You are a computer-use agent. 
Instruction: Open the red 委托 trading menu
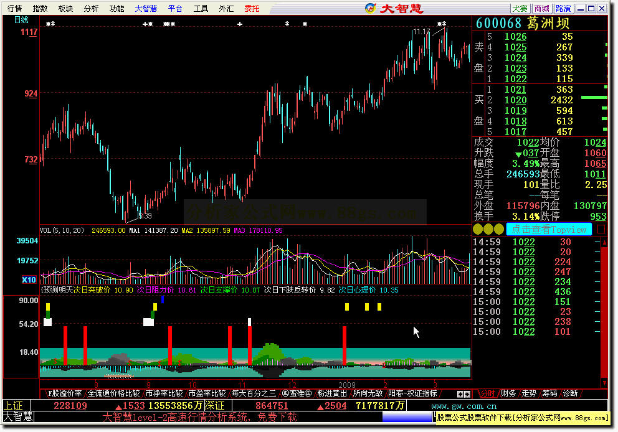(252, 8)
